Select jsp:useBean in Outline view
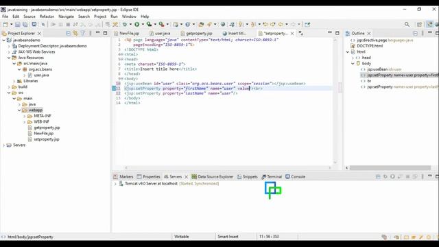Viewport: 439px width, 247px height. click(x=384, y=69)
